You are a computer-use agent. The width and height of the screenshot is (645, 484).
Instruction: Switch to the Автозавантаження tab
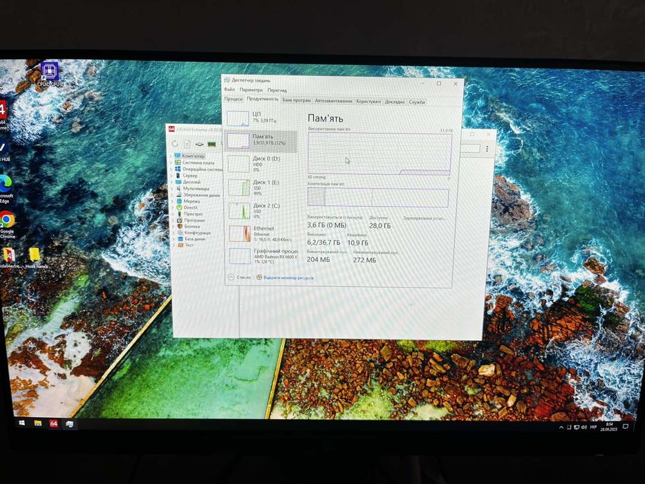pos(334,101)
